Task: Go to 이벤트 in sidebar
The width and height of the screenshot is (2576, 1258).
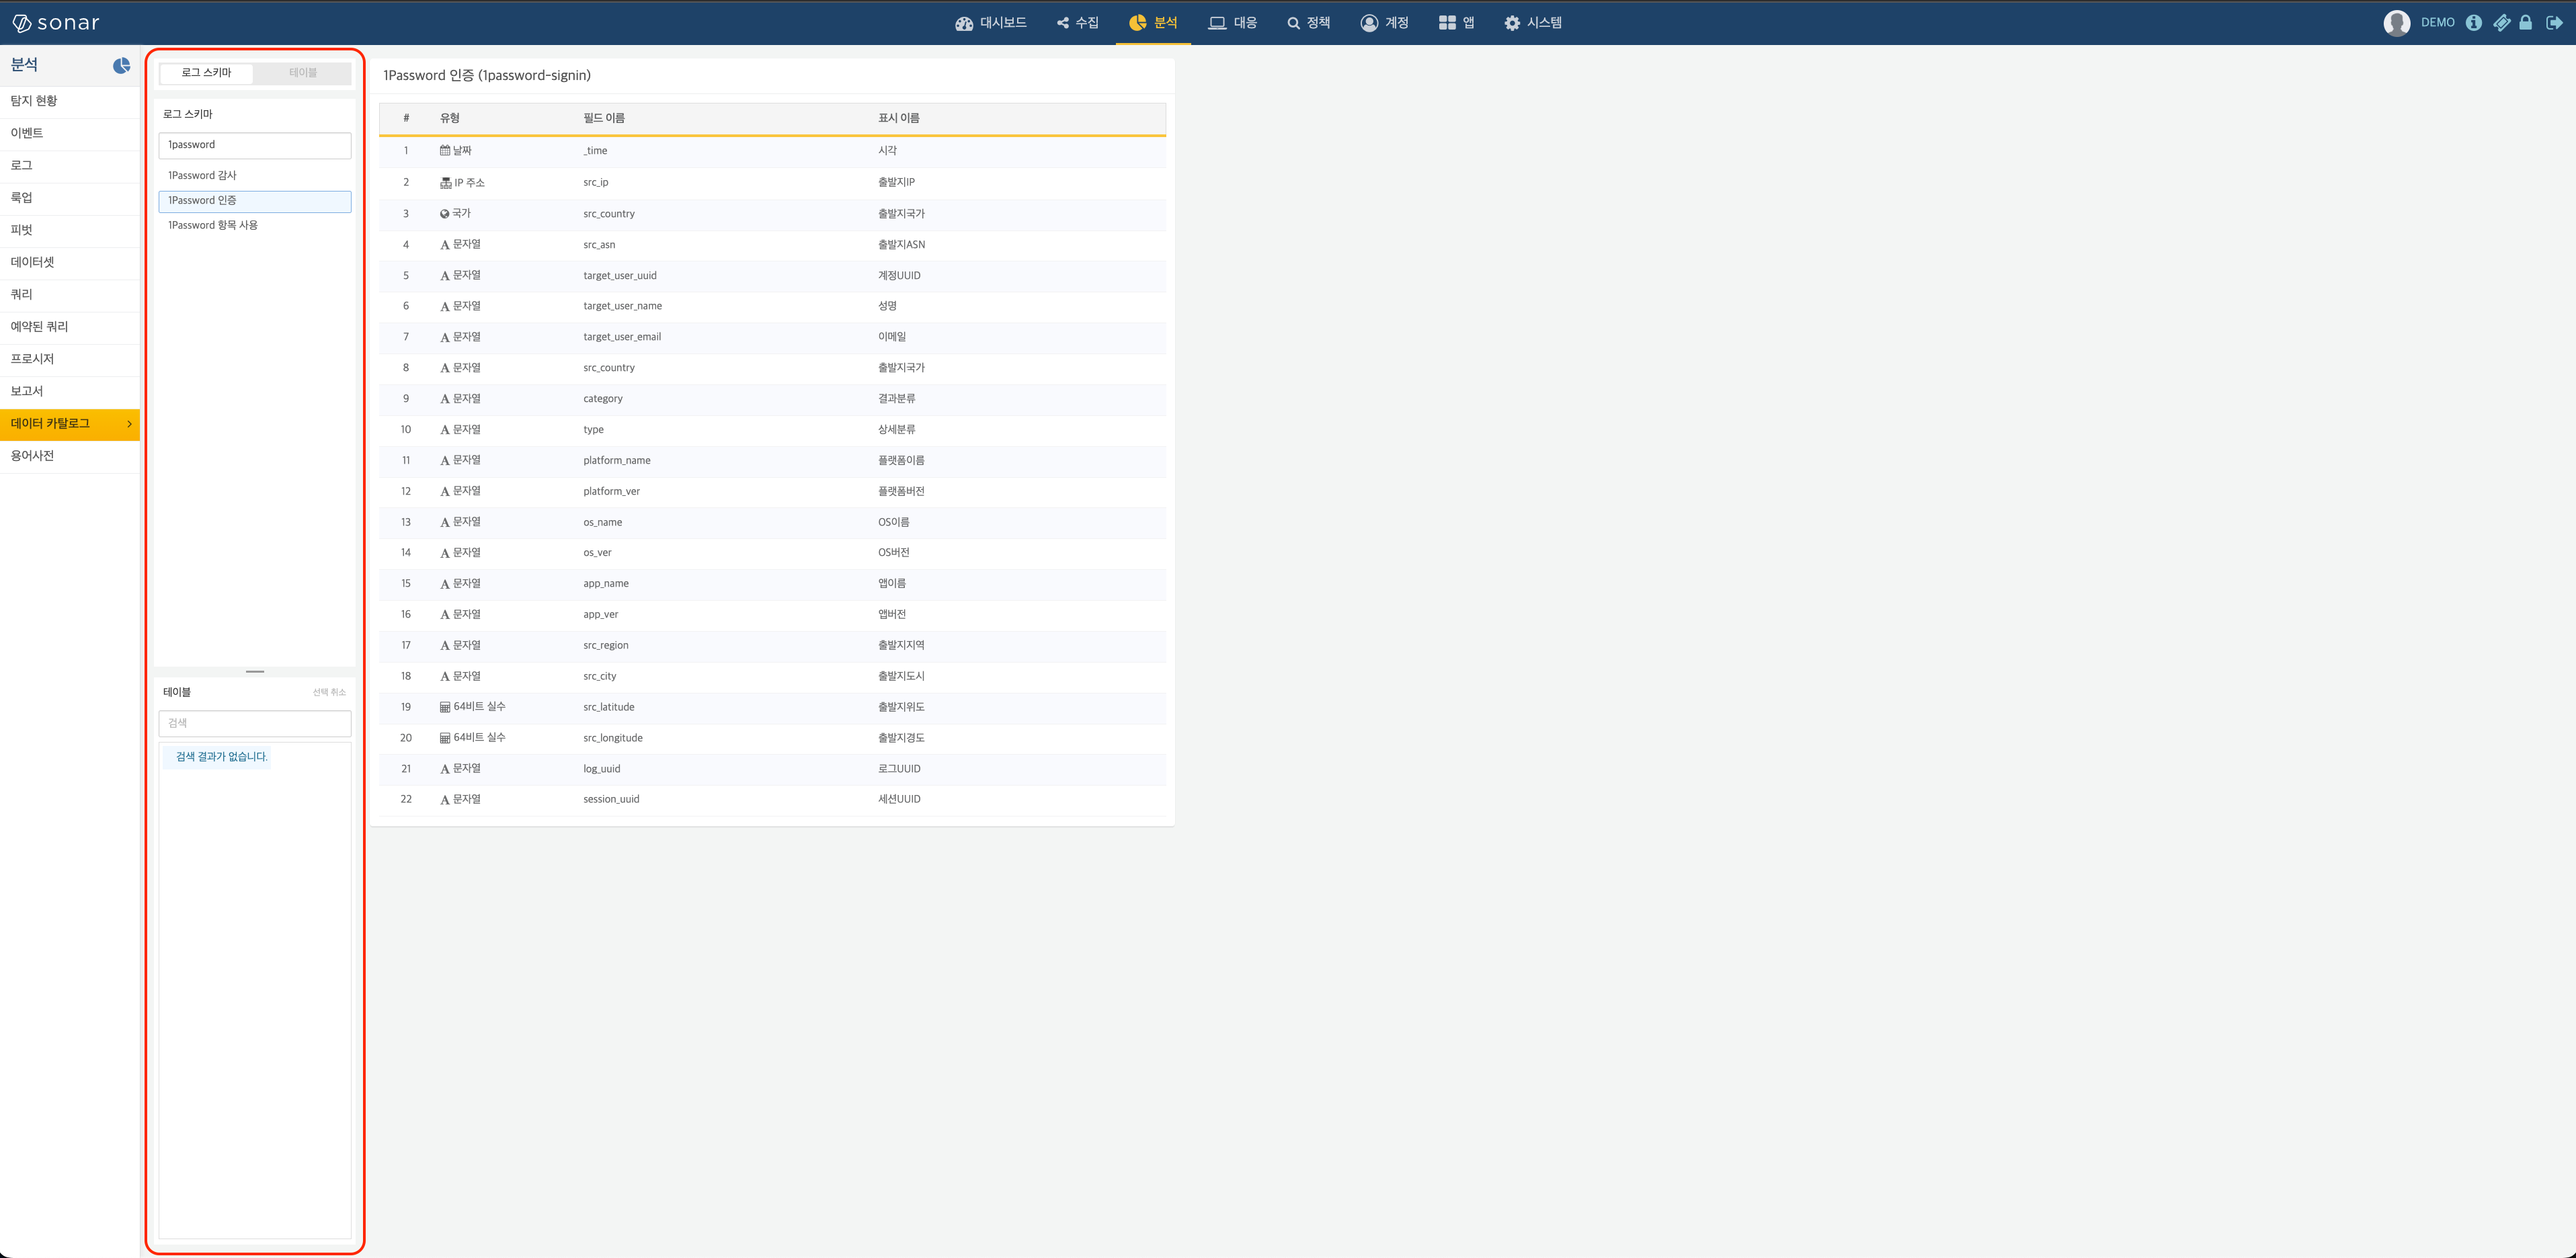Action: coord(70,133)
